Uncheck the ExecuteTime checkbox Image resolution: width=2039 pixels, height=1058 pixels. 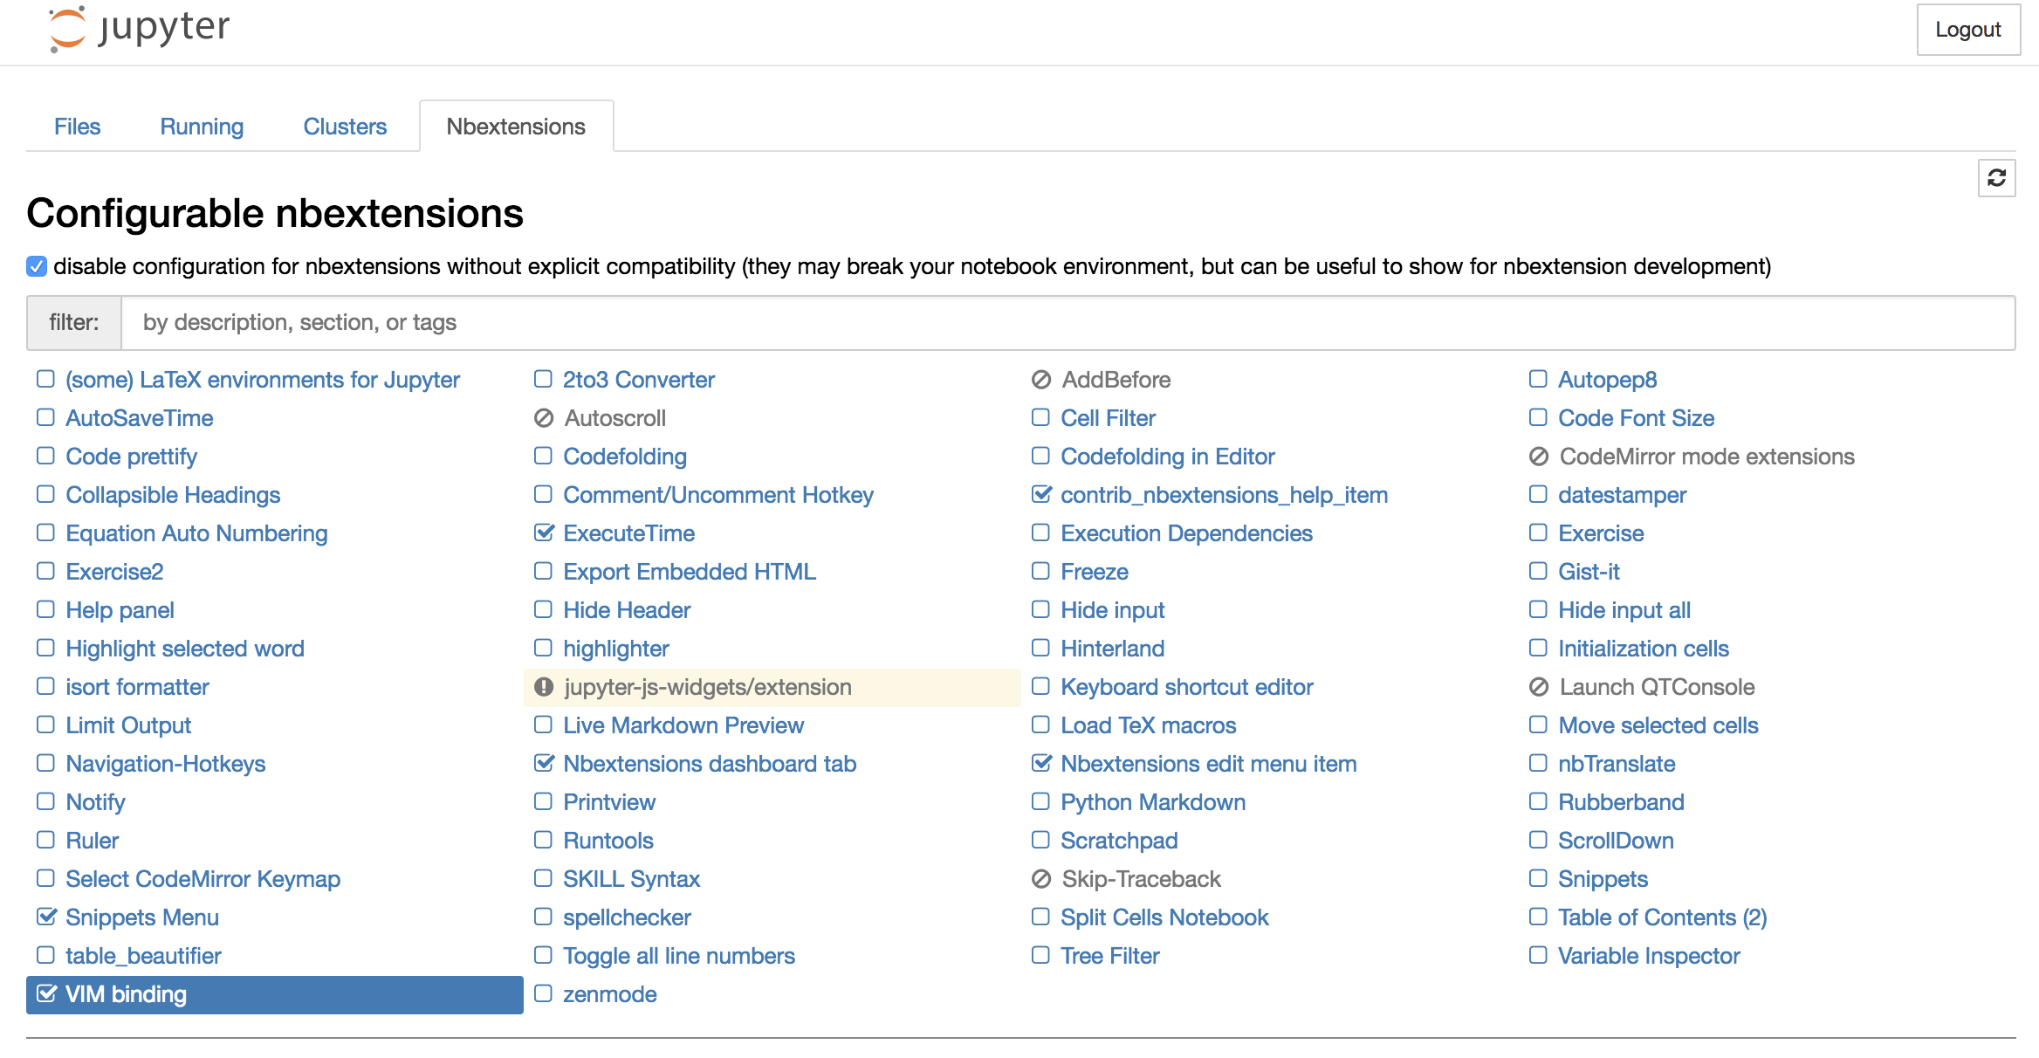click(544, 532)
